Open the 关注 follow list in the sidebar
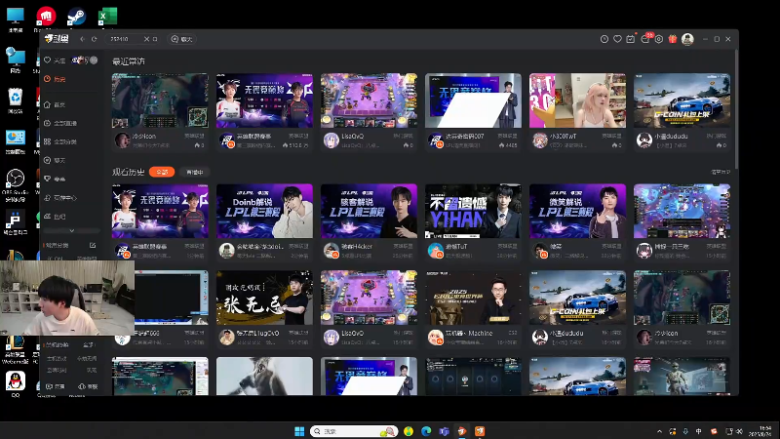780x439 pixels. coord(55,60)
